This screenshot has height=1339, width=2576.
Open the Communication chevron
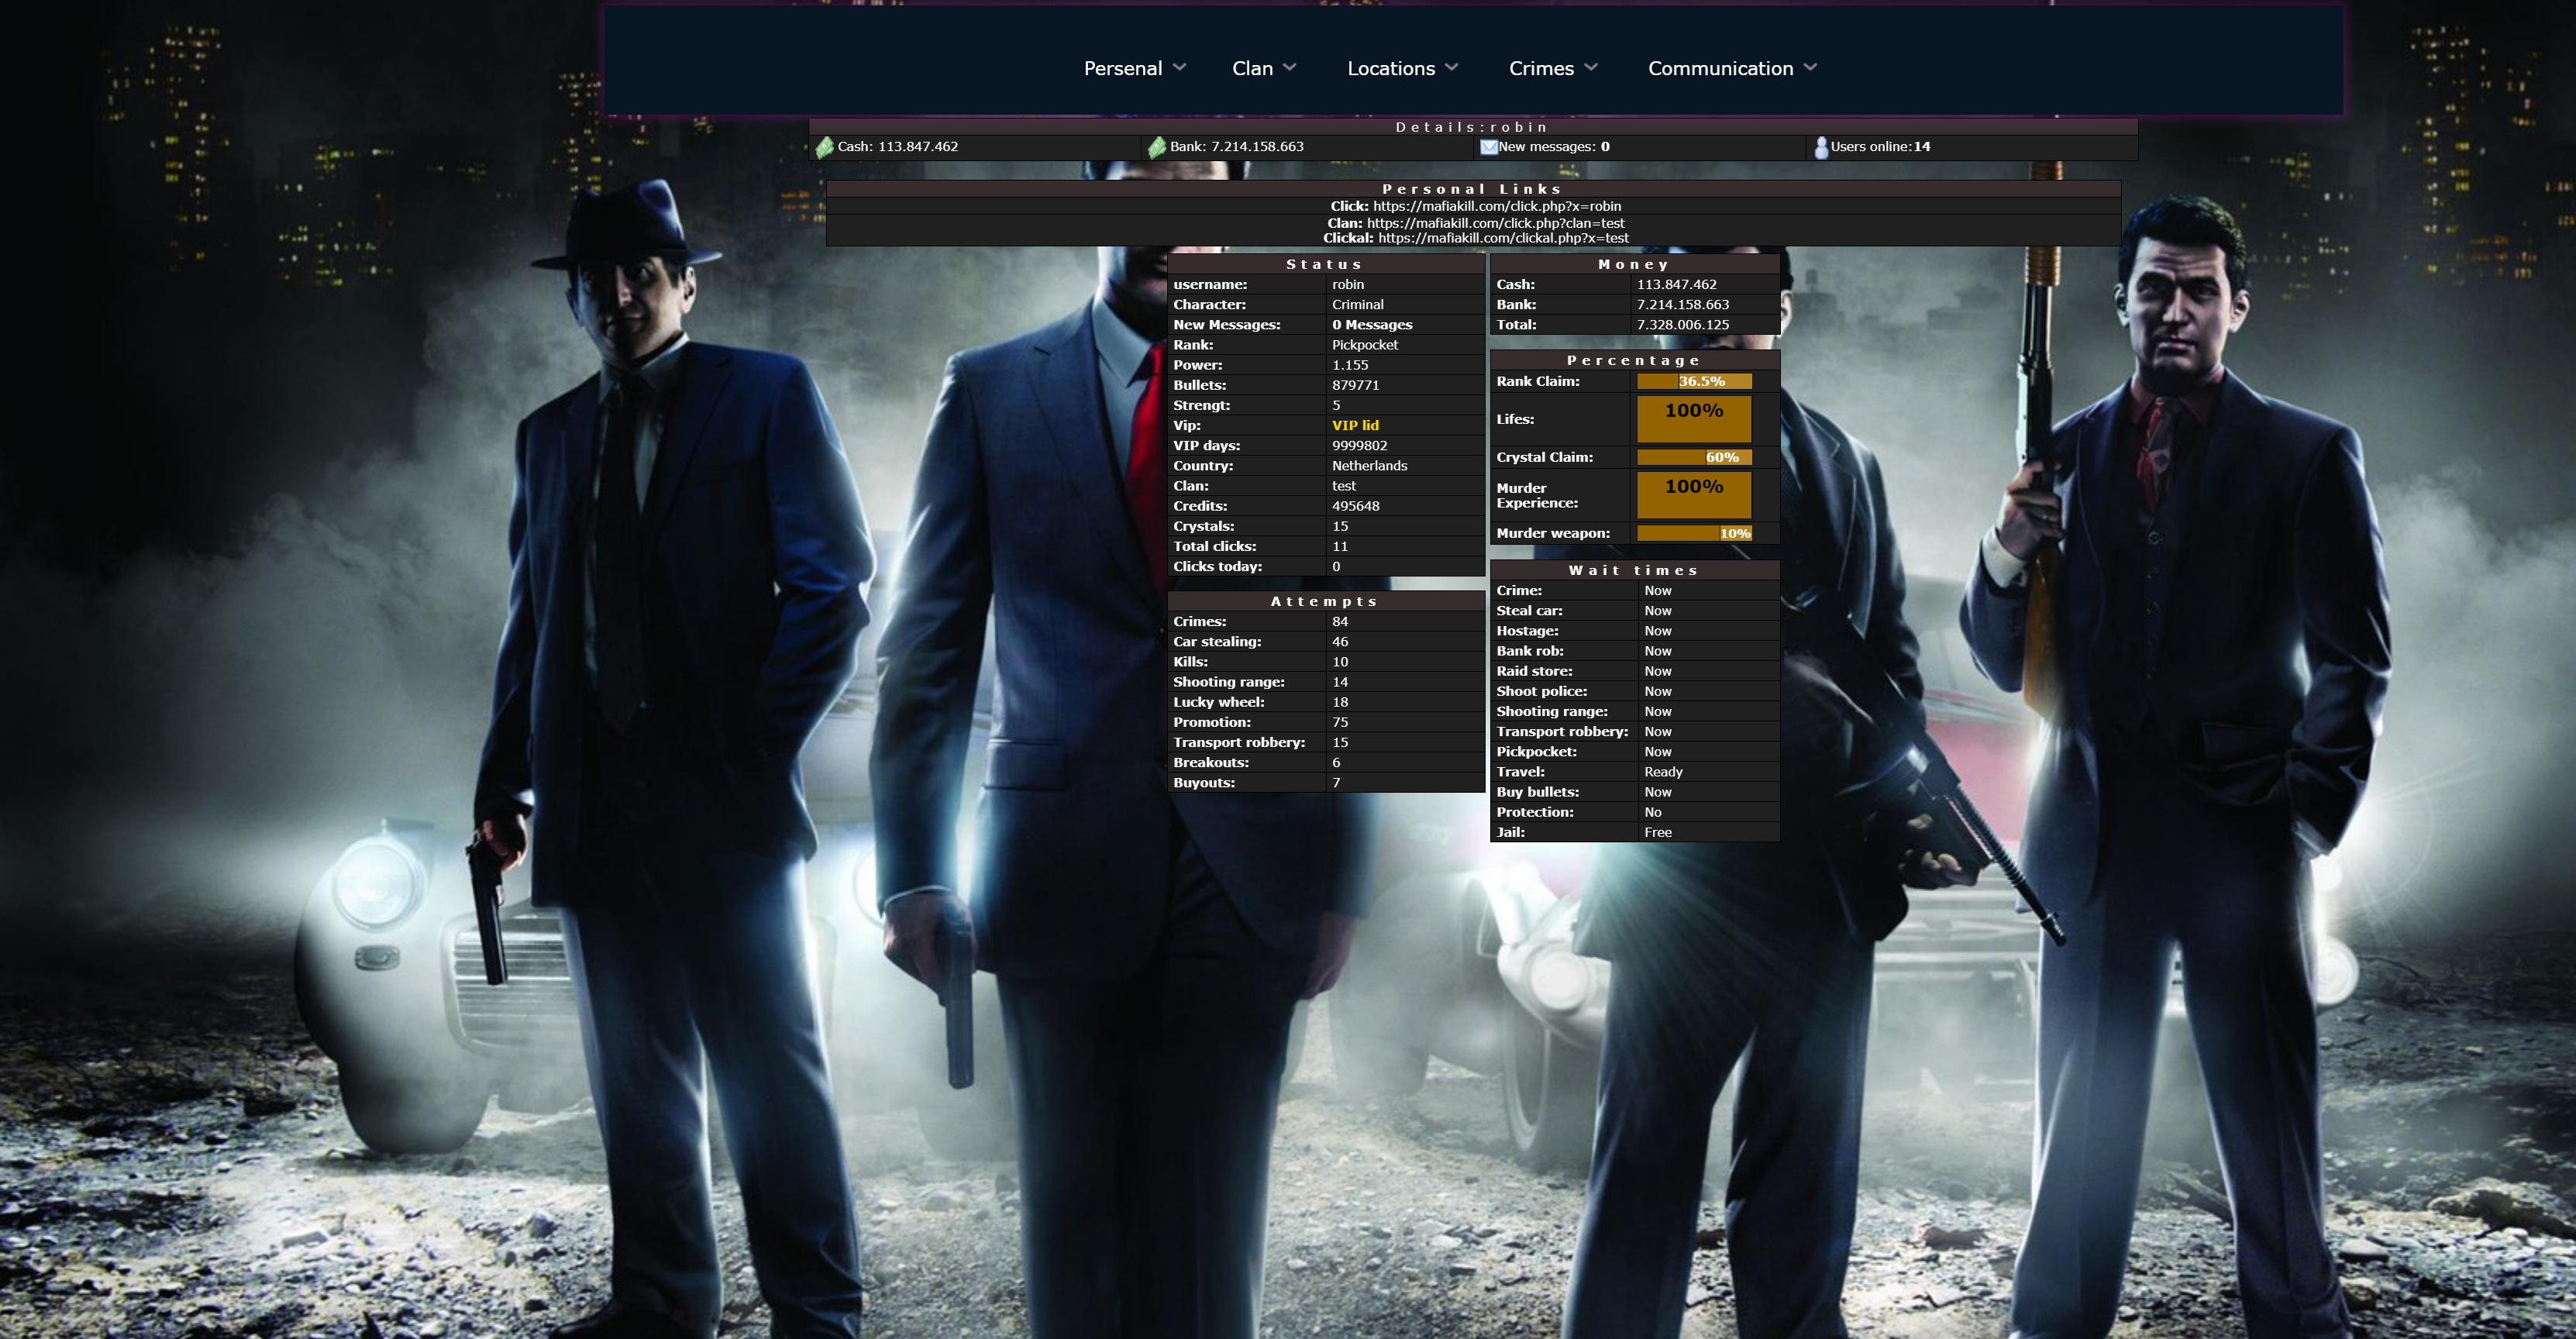1810,67
